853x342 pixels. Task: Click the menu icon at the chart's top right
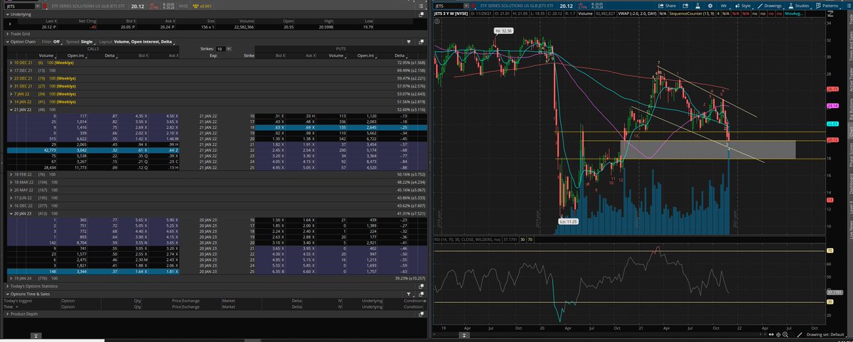[x=849, y=6]
